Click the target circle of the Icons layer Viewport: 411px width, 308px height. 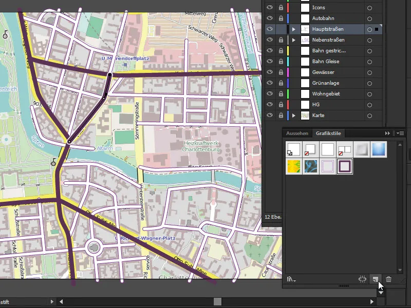pyautogui.click(x=369, y=8)
